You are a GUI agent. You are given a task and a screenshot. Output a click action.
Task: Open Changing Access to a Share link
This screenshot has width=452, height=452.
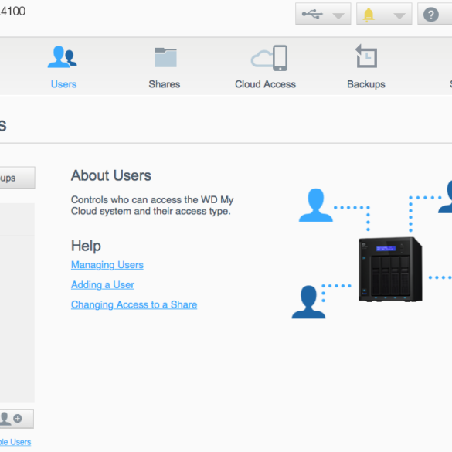pos(134,304)
